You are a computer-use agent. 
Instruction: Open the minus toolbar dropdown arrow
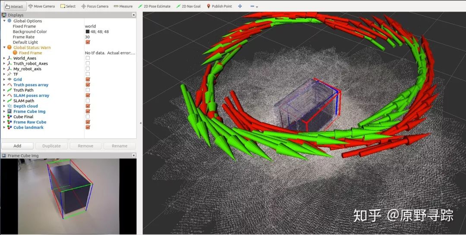click(x=257, y=7)
